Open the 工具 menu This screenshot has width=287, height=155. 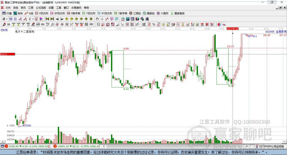59,8
